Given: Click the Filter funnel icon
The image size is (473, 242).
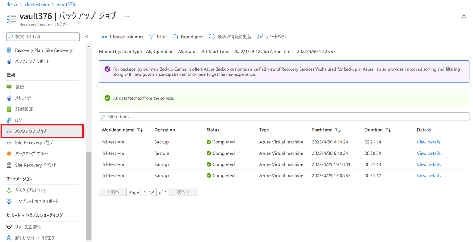Looking at the screenshot, I should [x=151, y=37].
